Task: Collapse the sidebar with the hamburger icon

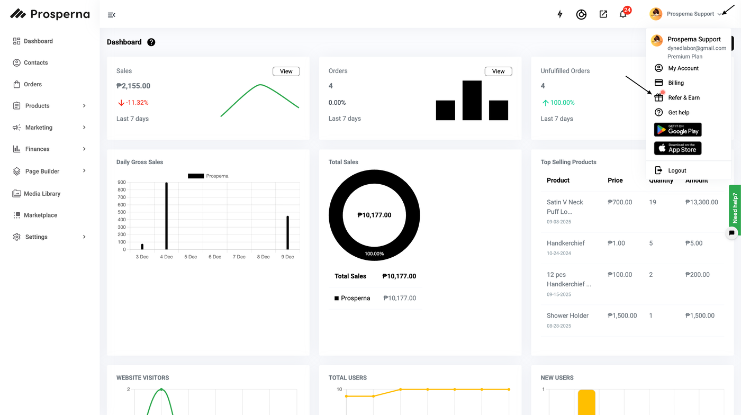Action: (x=111, y=15)
